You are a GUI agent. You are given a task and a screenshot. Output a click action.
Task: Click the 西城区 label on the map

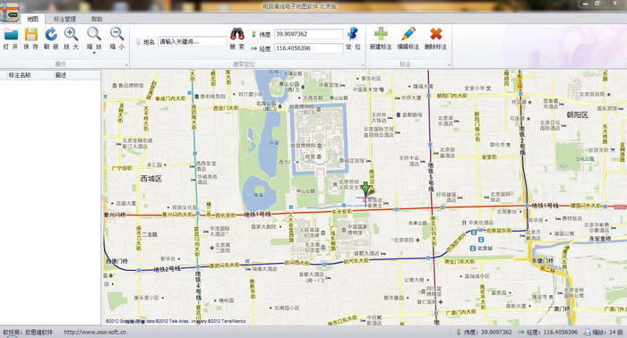[x=150, y=178]
